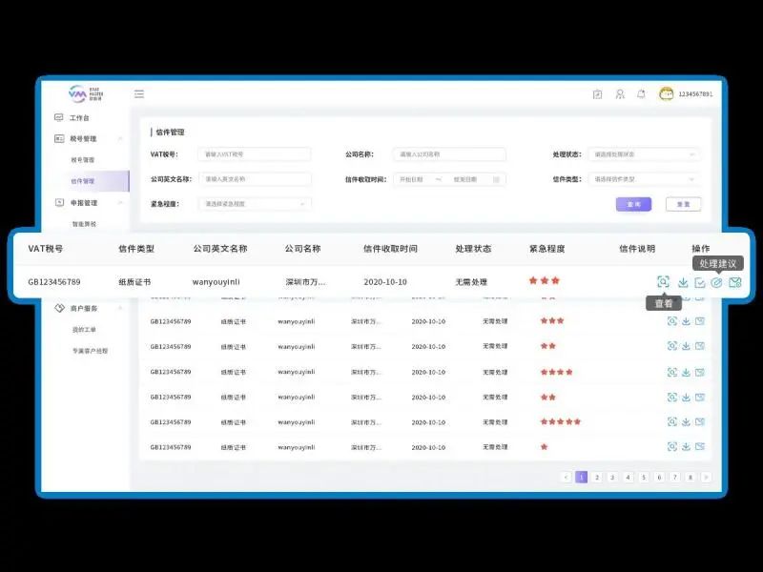Click the envelope icon in the Operation column

[734, 282]
